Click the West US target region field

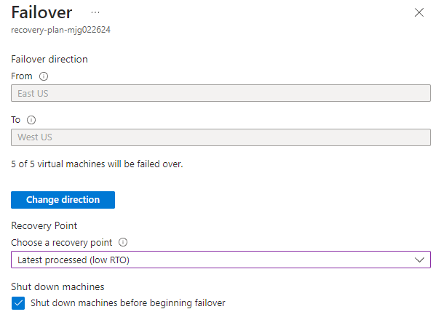[x=220, y=137]
